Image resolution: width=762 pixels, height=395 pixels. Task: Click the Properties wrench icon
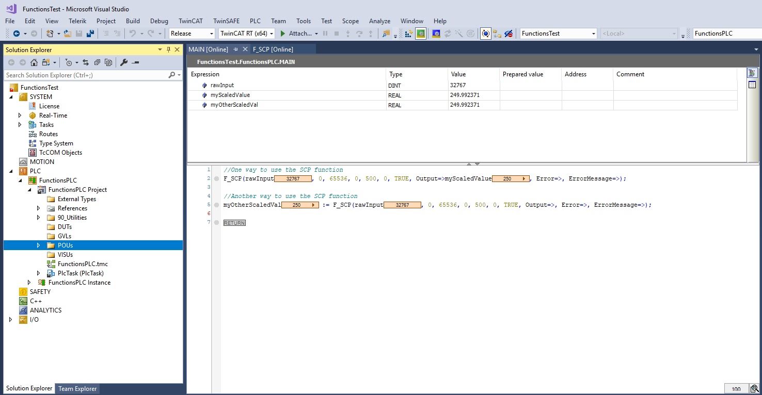tap(124, 62)
